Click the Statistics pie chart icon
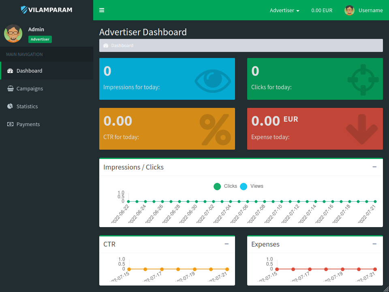Image resolution: width=389 pixels, height=292 pixels. coord(10,106)
